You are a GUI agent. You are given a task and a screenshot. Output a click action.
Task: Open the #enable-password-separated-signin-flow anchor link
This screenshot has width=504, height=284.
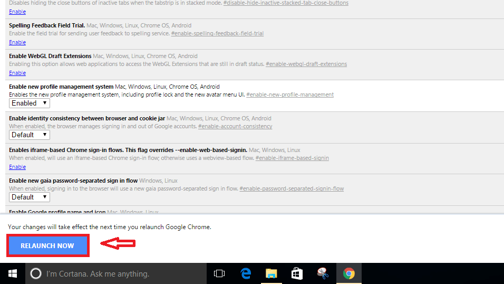[292, 188]
